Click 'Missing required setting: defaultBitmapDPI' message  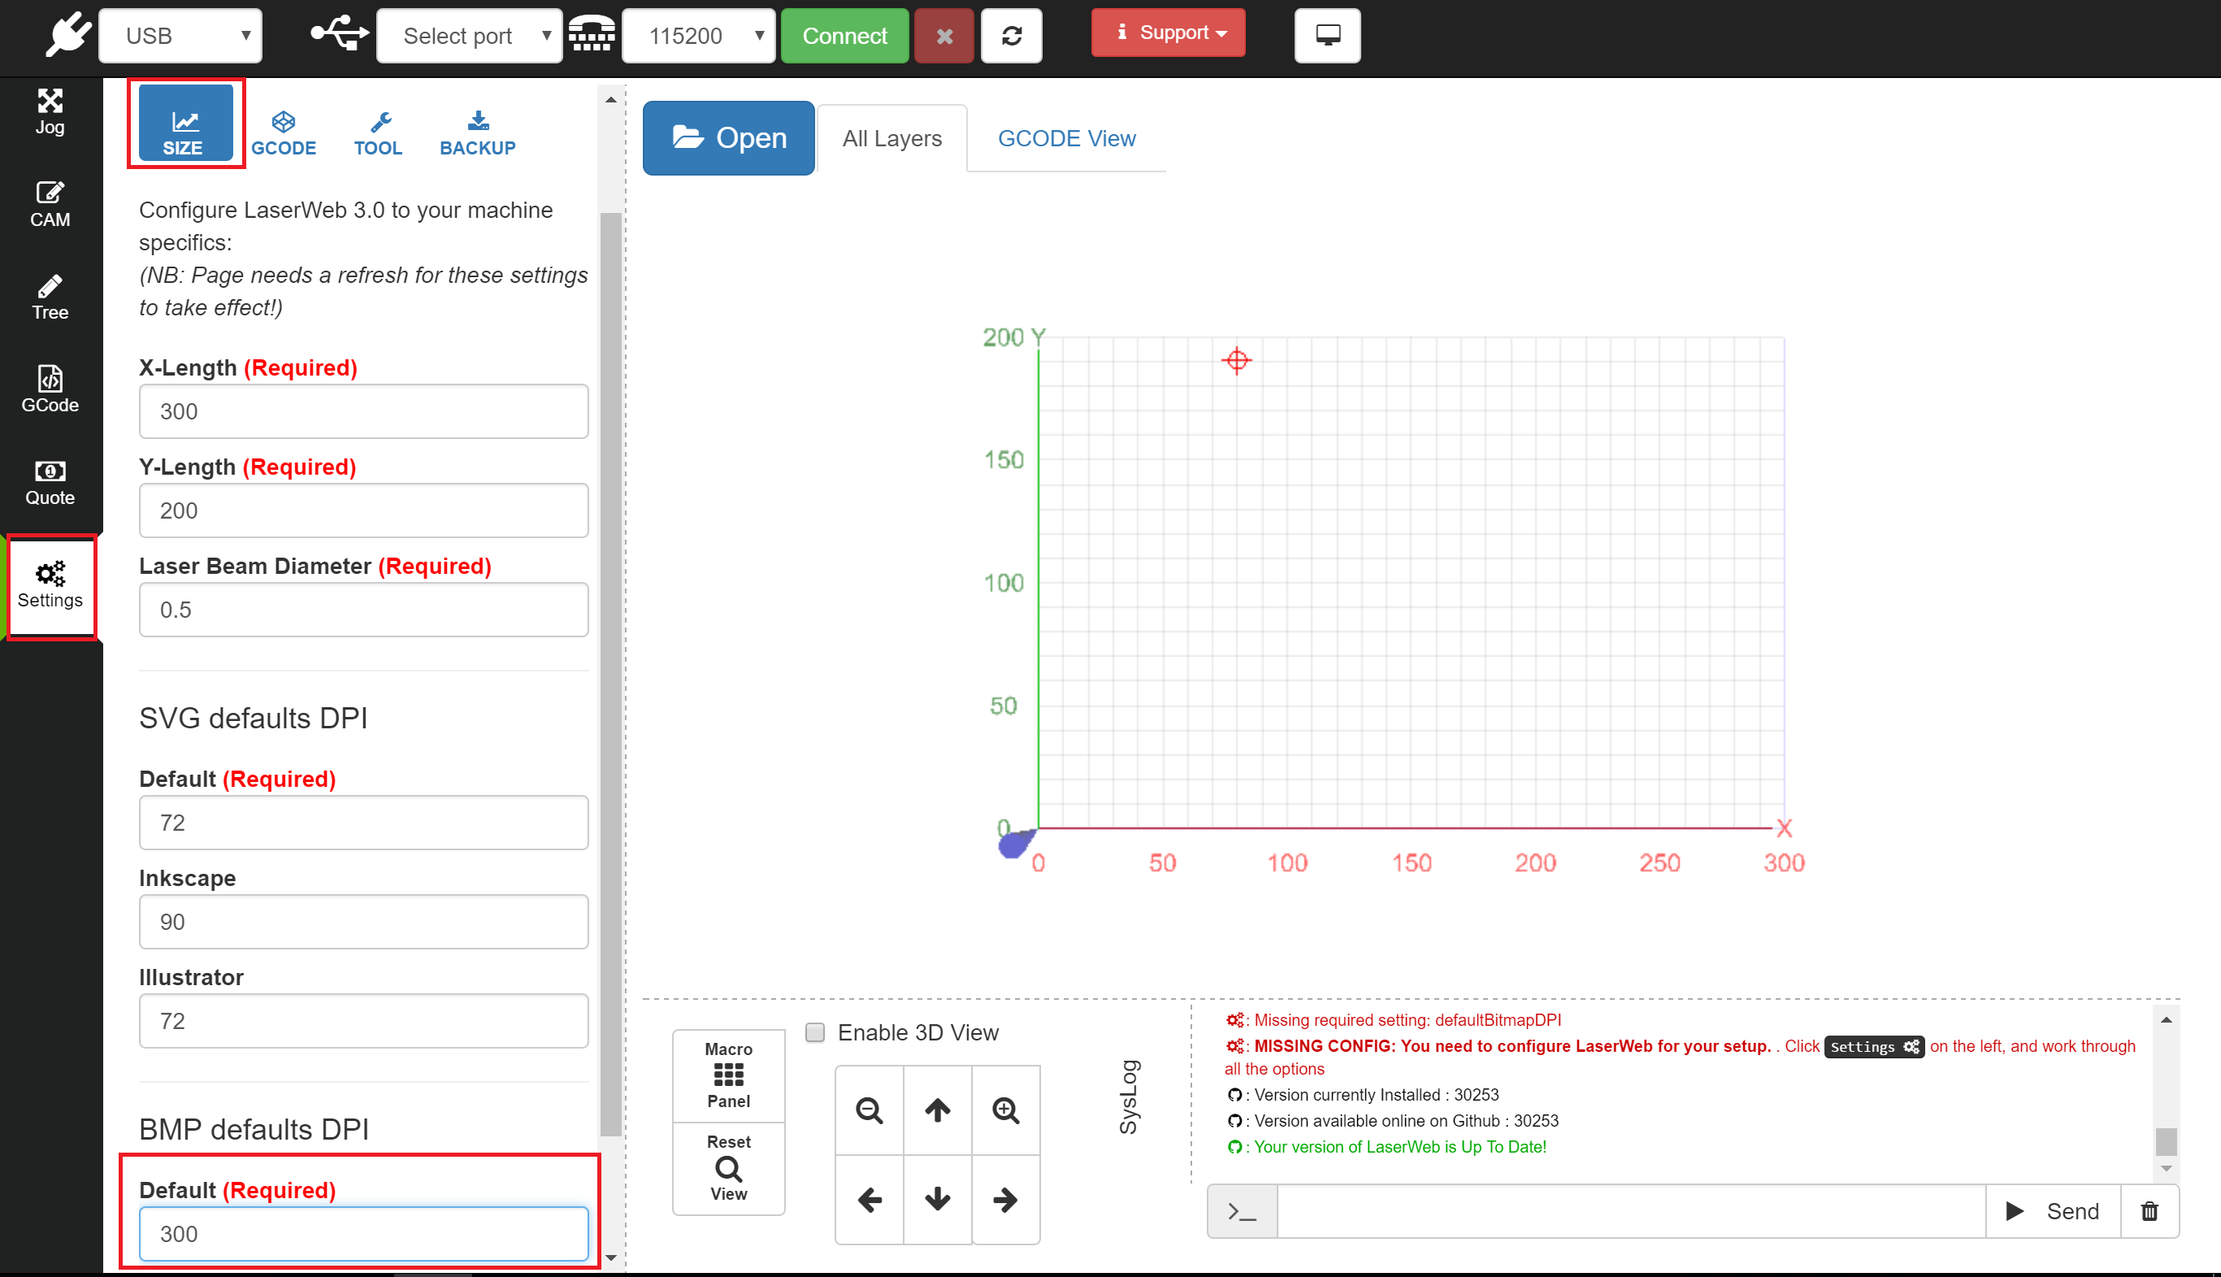(x=1408, y=1020)
